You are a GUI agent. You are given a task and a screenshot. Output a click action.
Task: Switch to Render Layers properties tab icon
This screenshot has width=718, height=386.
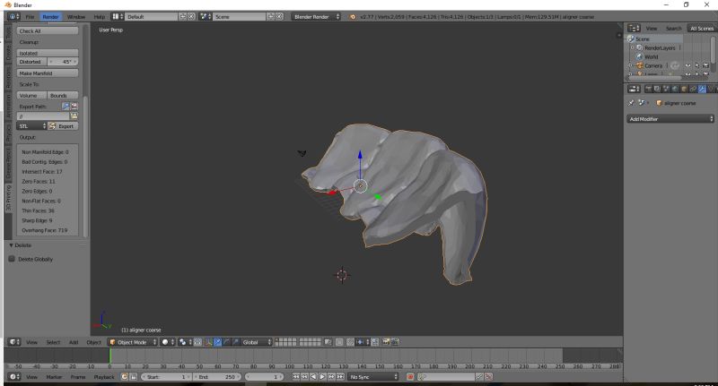click(657, 89)
